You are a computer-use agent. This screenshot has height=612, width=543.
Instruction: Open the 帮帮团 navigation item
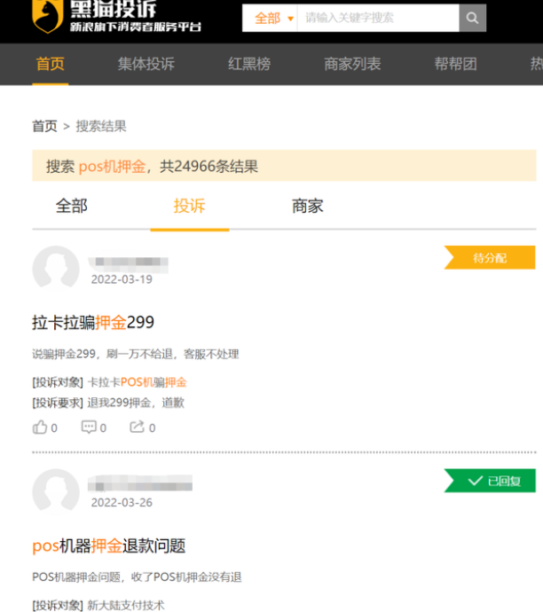tap(455, 64)
